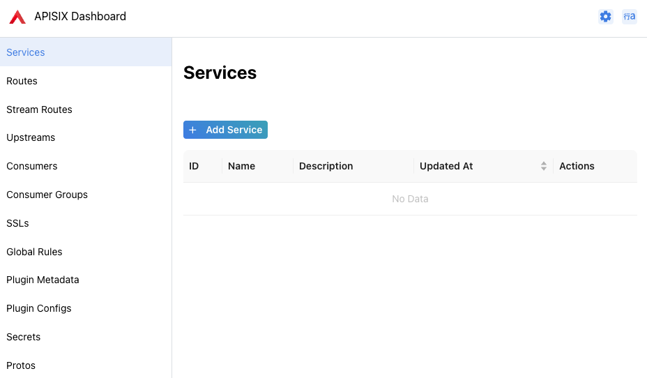Viewport: 647px width, 378px height.
Task: Click the APISIX red logo
Action: 17,17
